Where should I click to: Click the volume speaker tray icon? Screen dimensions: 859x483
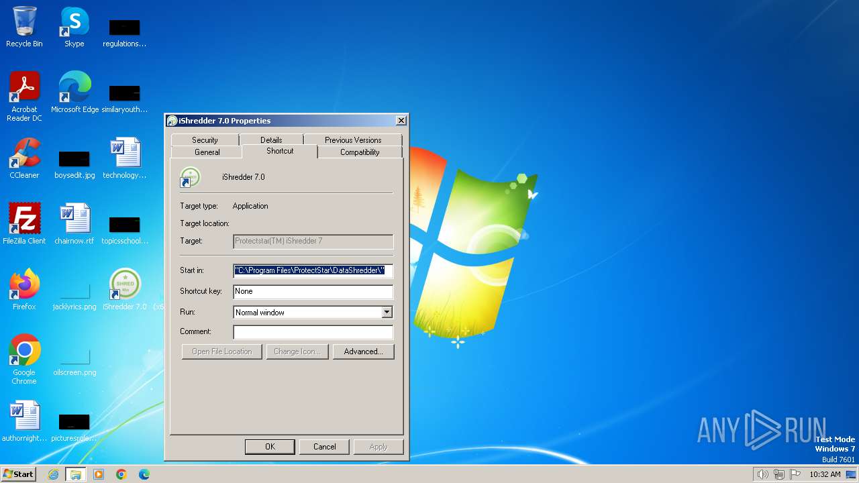pyautogui.click(x=762, y=474)
